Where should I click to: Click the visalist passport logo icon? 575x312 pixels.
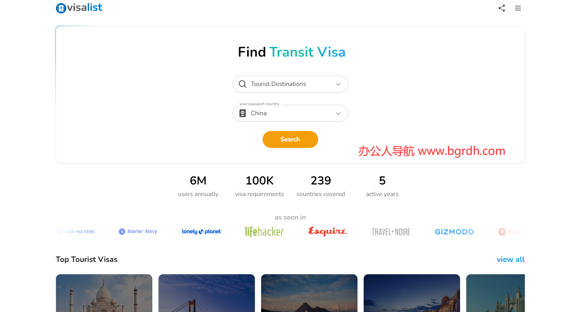pos(61,8)
